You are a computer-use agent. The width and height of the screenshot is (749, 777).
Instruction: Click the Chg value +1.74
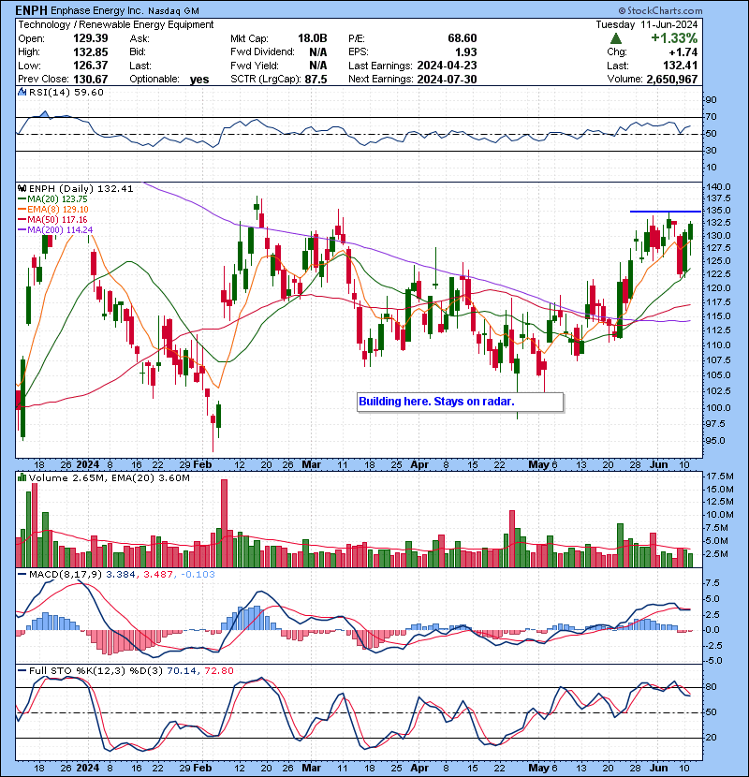[x=683, y=52]
